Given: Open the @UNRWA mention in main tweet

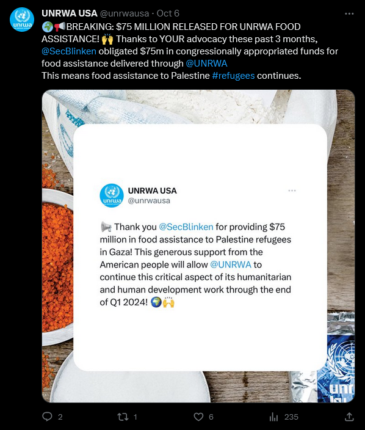Looking at the screenshot, I should click(207, 64).
